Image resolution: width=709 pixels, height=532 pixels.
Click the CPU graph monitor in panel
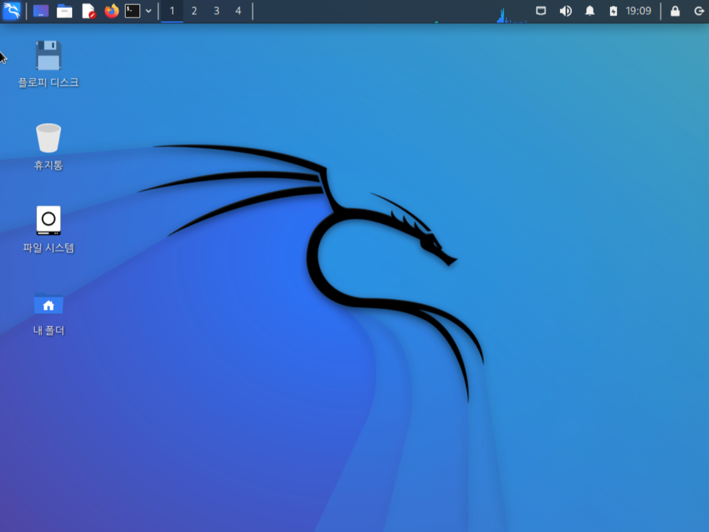(512, 14)
